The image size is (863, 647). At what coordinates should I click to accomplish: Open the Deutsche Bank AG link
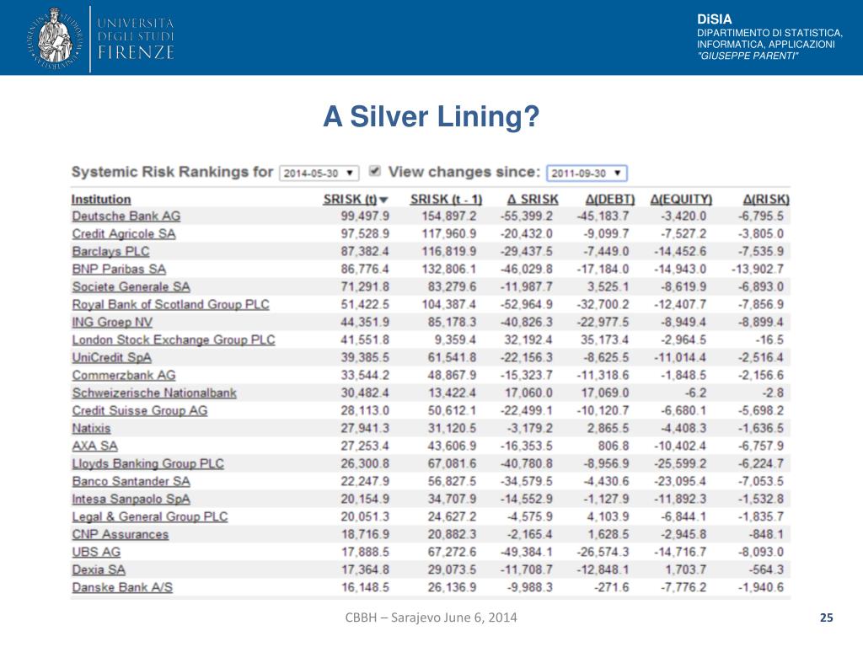point(126,217)
